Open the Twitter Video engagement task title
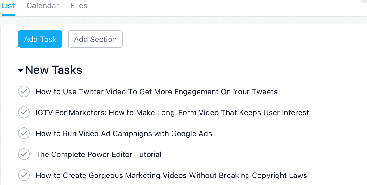This screenshot has height=185, width=367. [x=156, y=92]
